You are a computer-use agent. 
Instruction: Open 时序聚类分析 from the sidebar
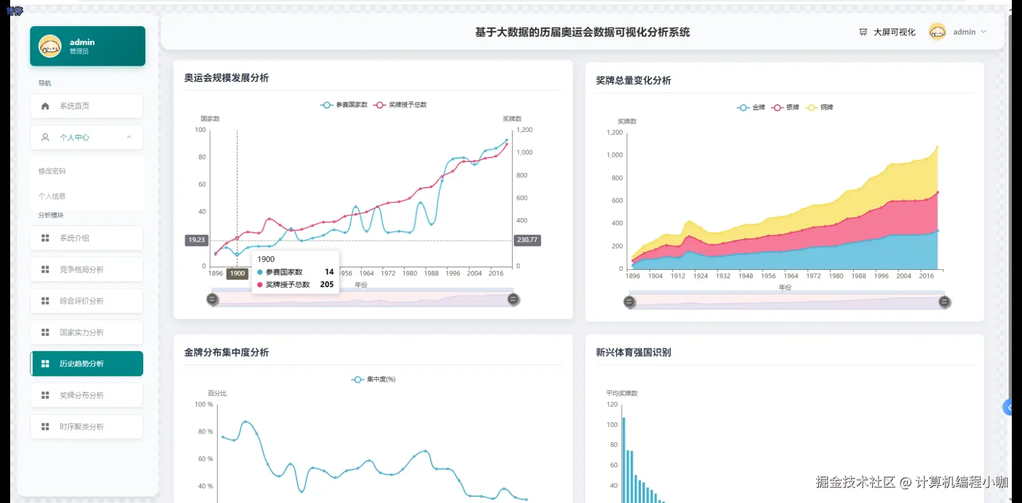(x=87, y=427)
